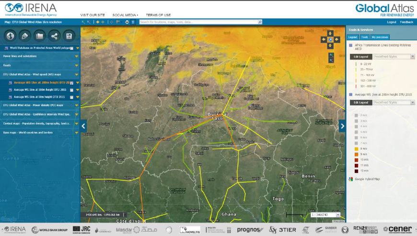Pan map up with the north arrow
The width and height of the screenshot is (417, 236).
pyautogui.click(x=330, y=33)
